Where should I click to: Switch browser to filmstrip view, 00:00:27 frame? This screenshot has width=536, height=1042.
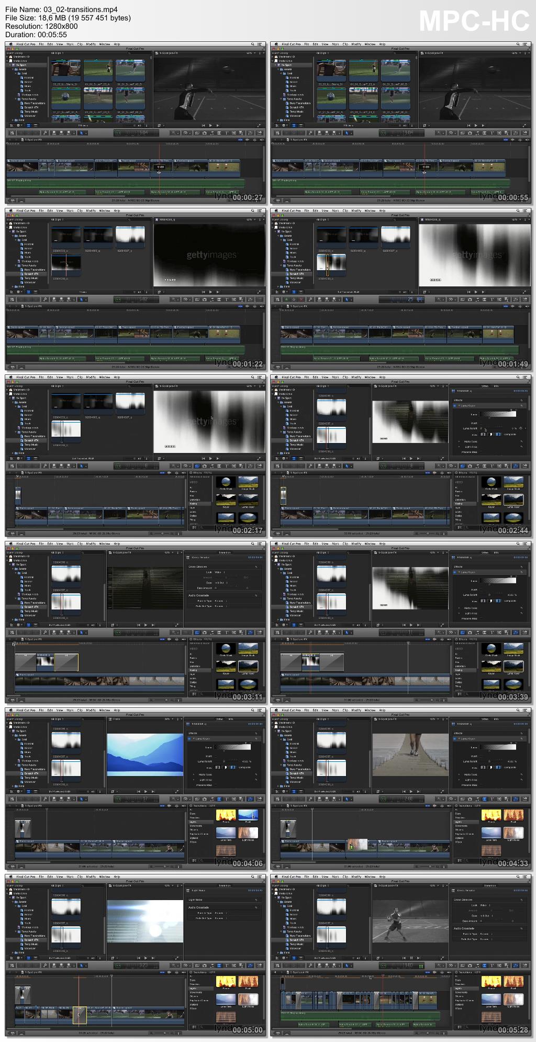28,125
